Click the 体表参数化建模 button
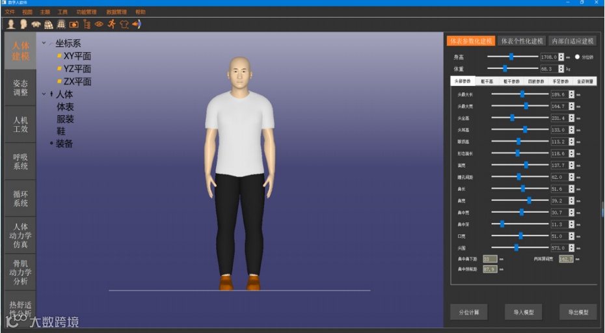 [471, 41]
